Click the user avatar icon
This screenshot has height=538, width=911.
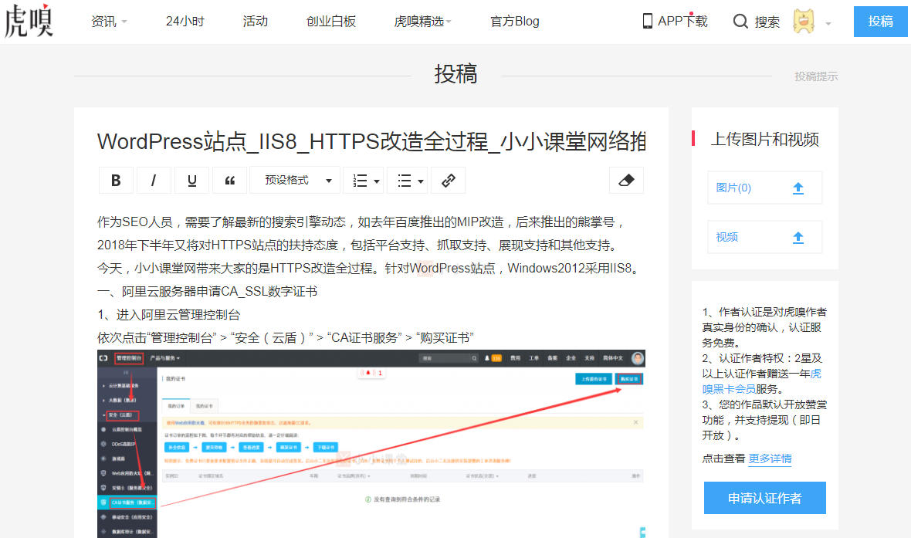click(804, 22)
